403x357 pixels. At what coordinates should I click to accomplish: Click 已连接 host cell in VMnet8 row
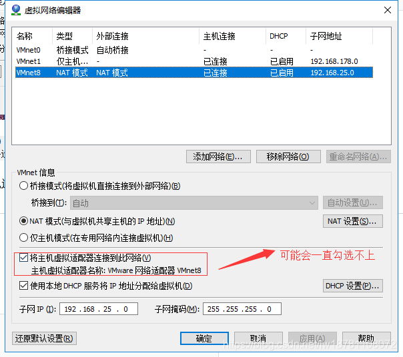click(216, 73)
